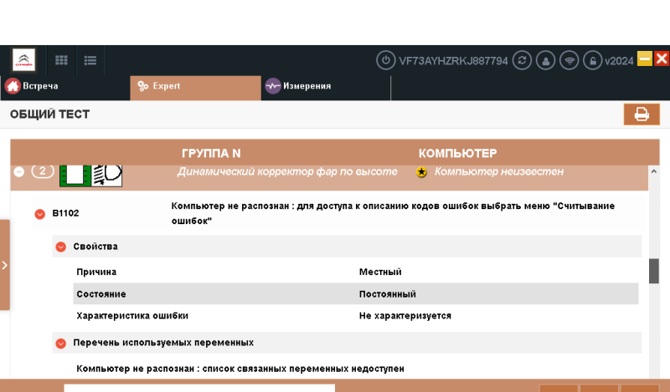Click the vertical scrollbar thumb
This screenshot has width=670, height=392.
(x=654, y=271)
